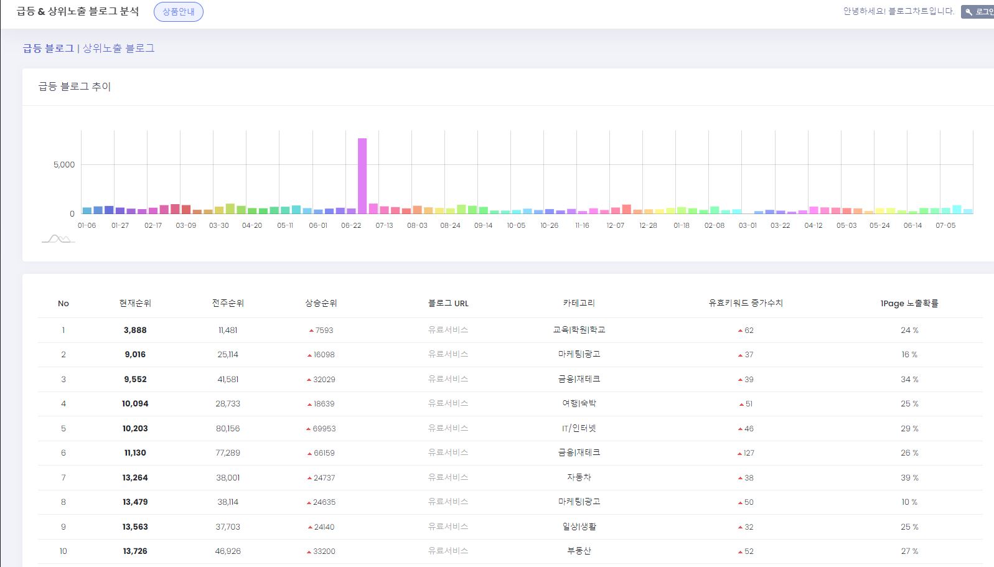Click the red up arrow beside 7593
This screenshot has height=567, width=994.
coord(311,330)
